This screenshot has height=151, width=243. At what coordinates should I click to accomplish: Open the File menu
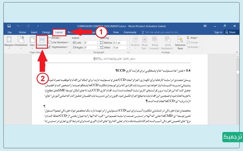click(10, 32)
